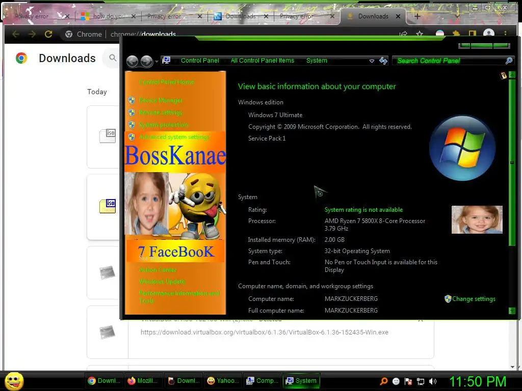The image size is (522, 391).
Task: Open Chrome tab search chevron
Action: click(457, 16)
